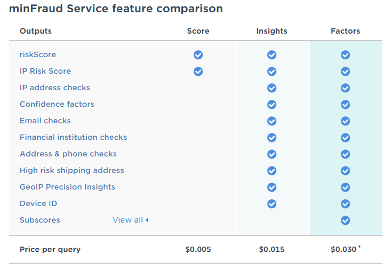Click the Score checkmark for riskScore
This screenshot has width=392, height=268.
coord(198,55)
